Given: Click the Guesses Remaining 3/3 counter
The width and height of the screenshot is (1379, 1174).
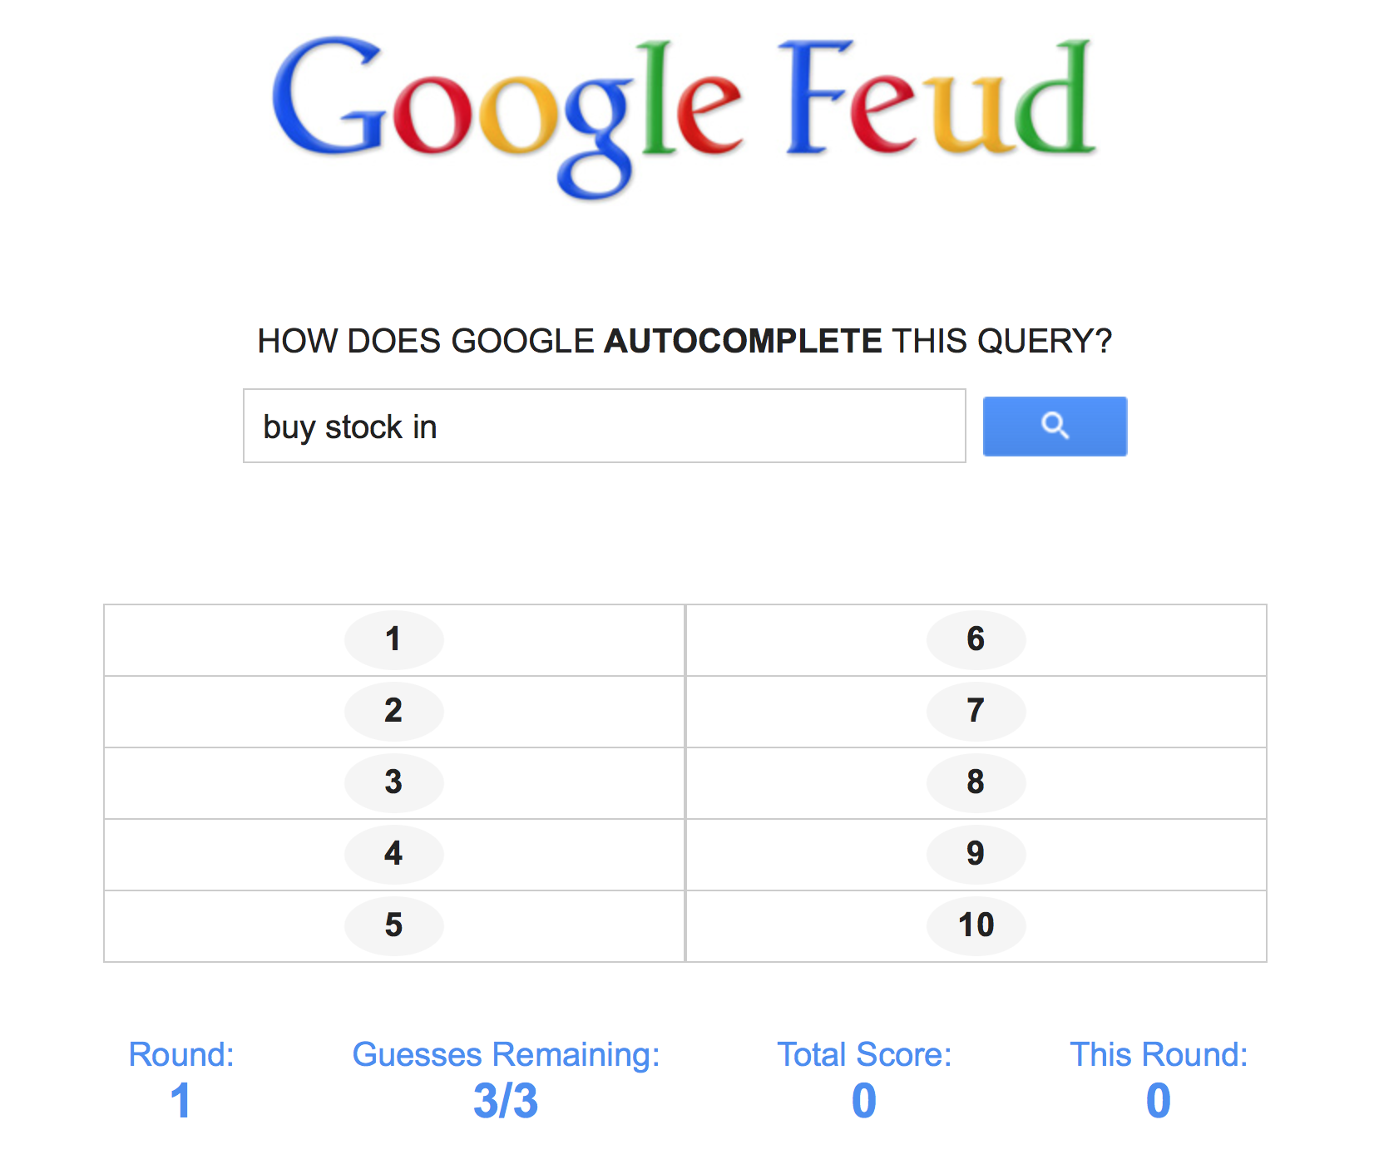Looking at the screenshot, I should tap(506, 1101).
